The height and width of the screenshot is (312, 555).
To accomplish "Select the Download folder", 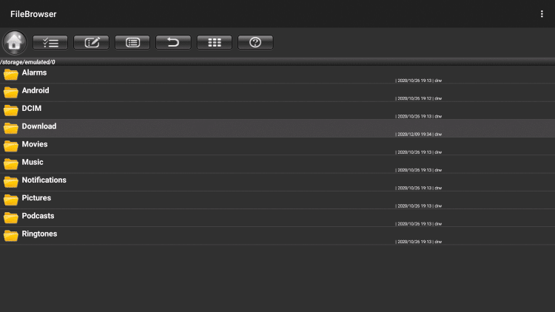I will point(38,126).
